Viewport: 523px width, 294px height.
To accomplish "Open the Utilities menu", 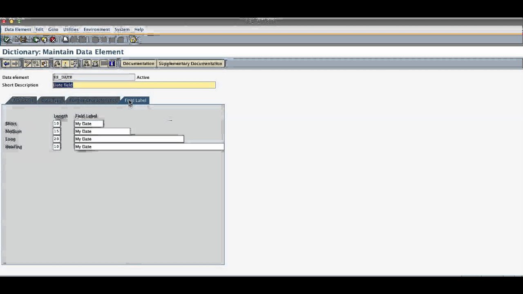I will pos(71,29).
